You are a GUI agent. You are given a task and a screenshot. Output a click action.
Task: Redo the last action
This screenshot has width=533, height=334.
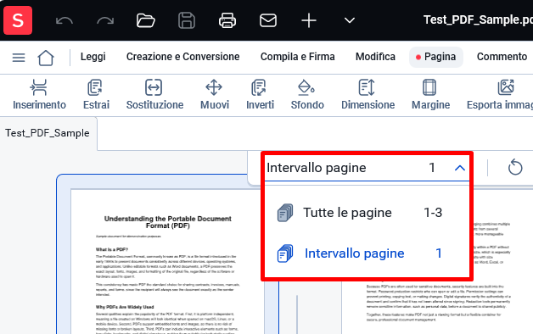coord(105,20)
